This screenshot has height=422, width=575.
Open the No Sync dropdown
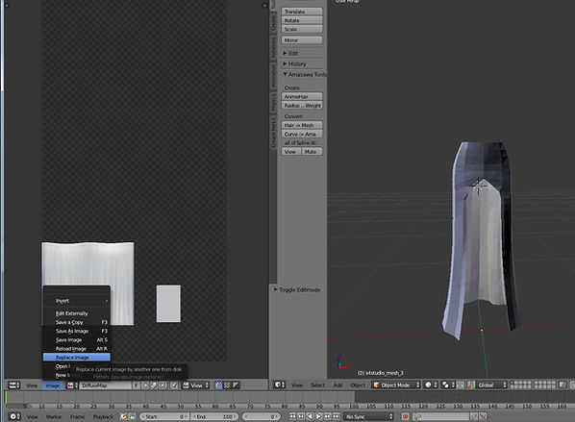pyautogui.click(x=369, y=416)
